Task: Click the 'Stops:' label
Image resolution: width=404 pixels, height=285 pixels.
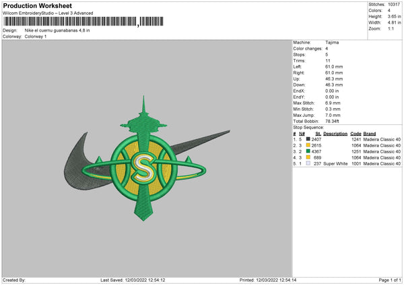Action: (299, 54)
